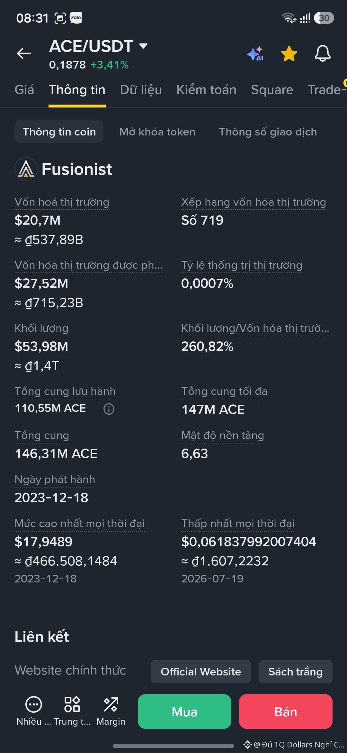The image size is (347, 753).
Task: Open the Sách trắng whitepaper link
Action: pyautogui.click(x=296, y=672)
